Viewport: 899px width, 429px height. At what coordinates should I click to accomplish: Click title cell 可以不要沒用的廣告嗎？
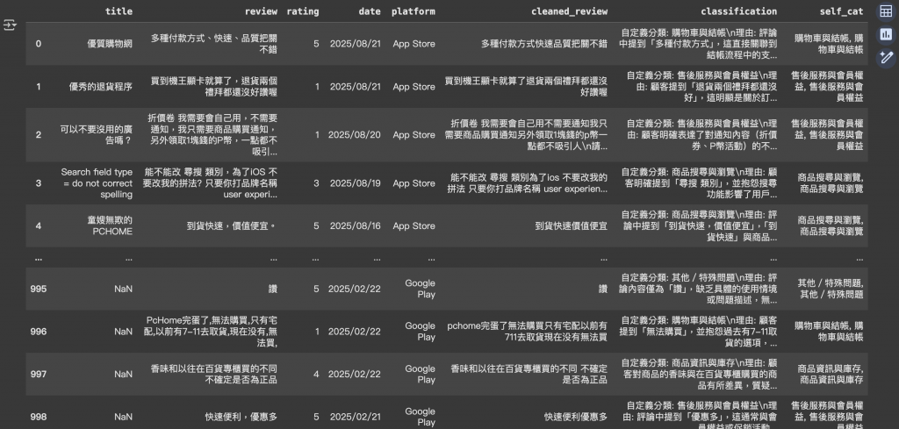pyautogui.click(x=97, y=134)
